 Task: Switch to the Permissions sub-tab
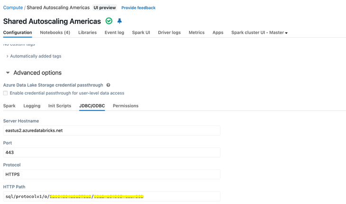click(x=126, y=106)
